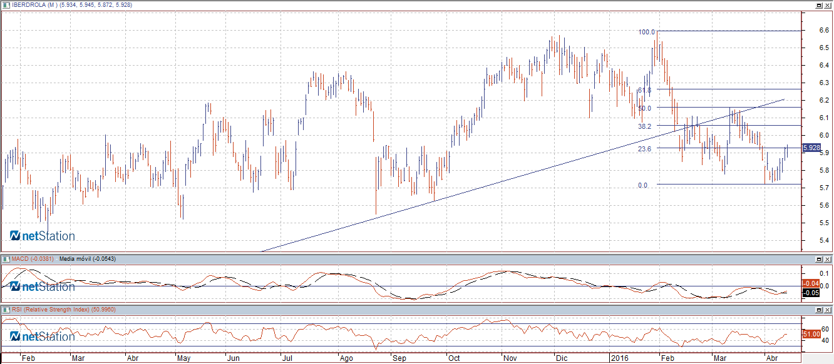Click the Nov label on the time axis

pos(510,359)
